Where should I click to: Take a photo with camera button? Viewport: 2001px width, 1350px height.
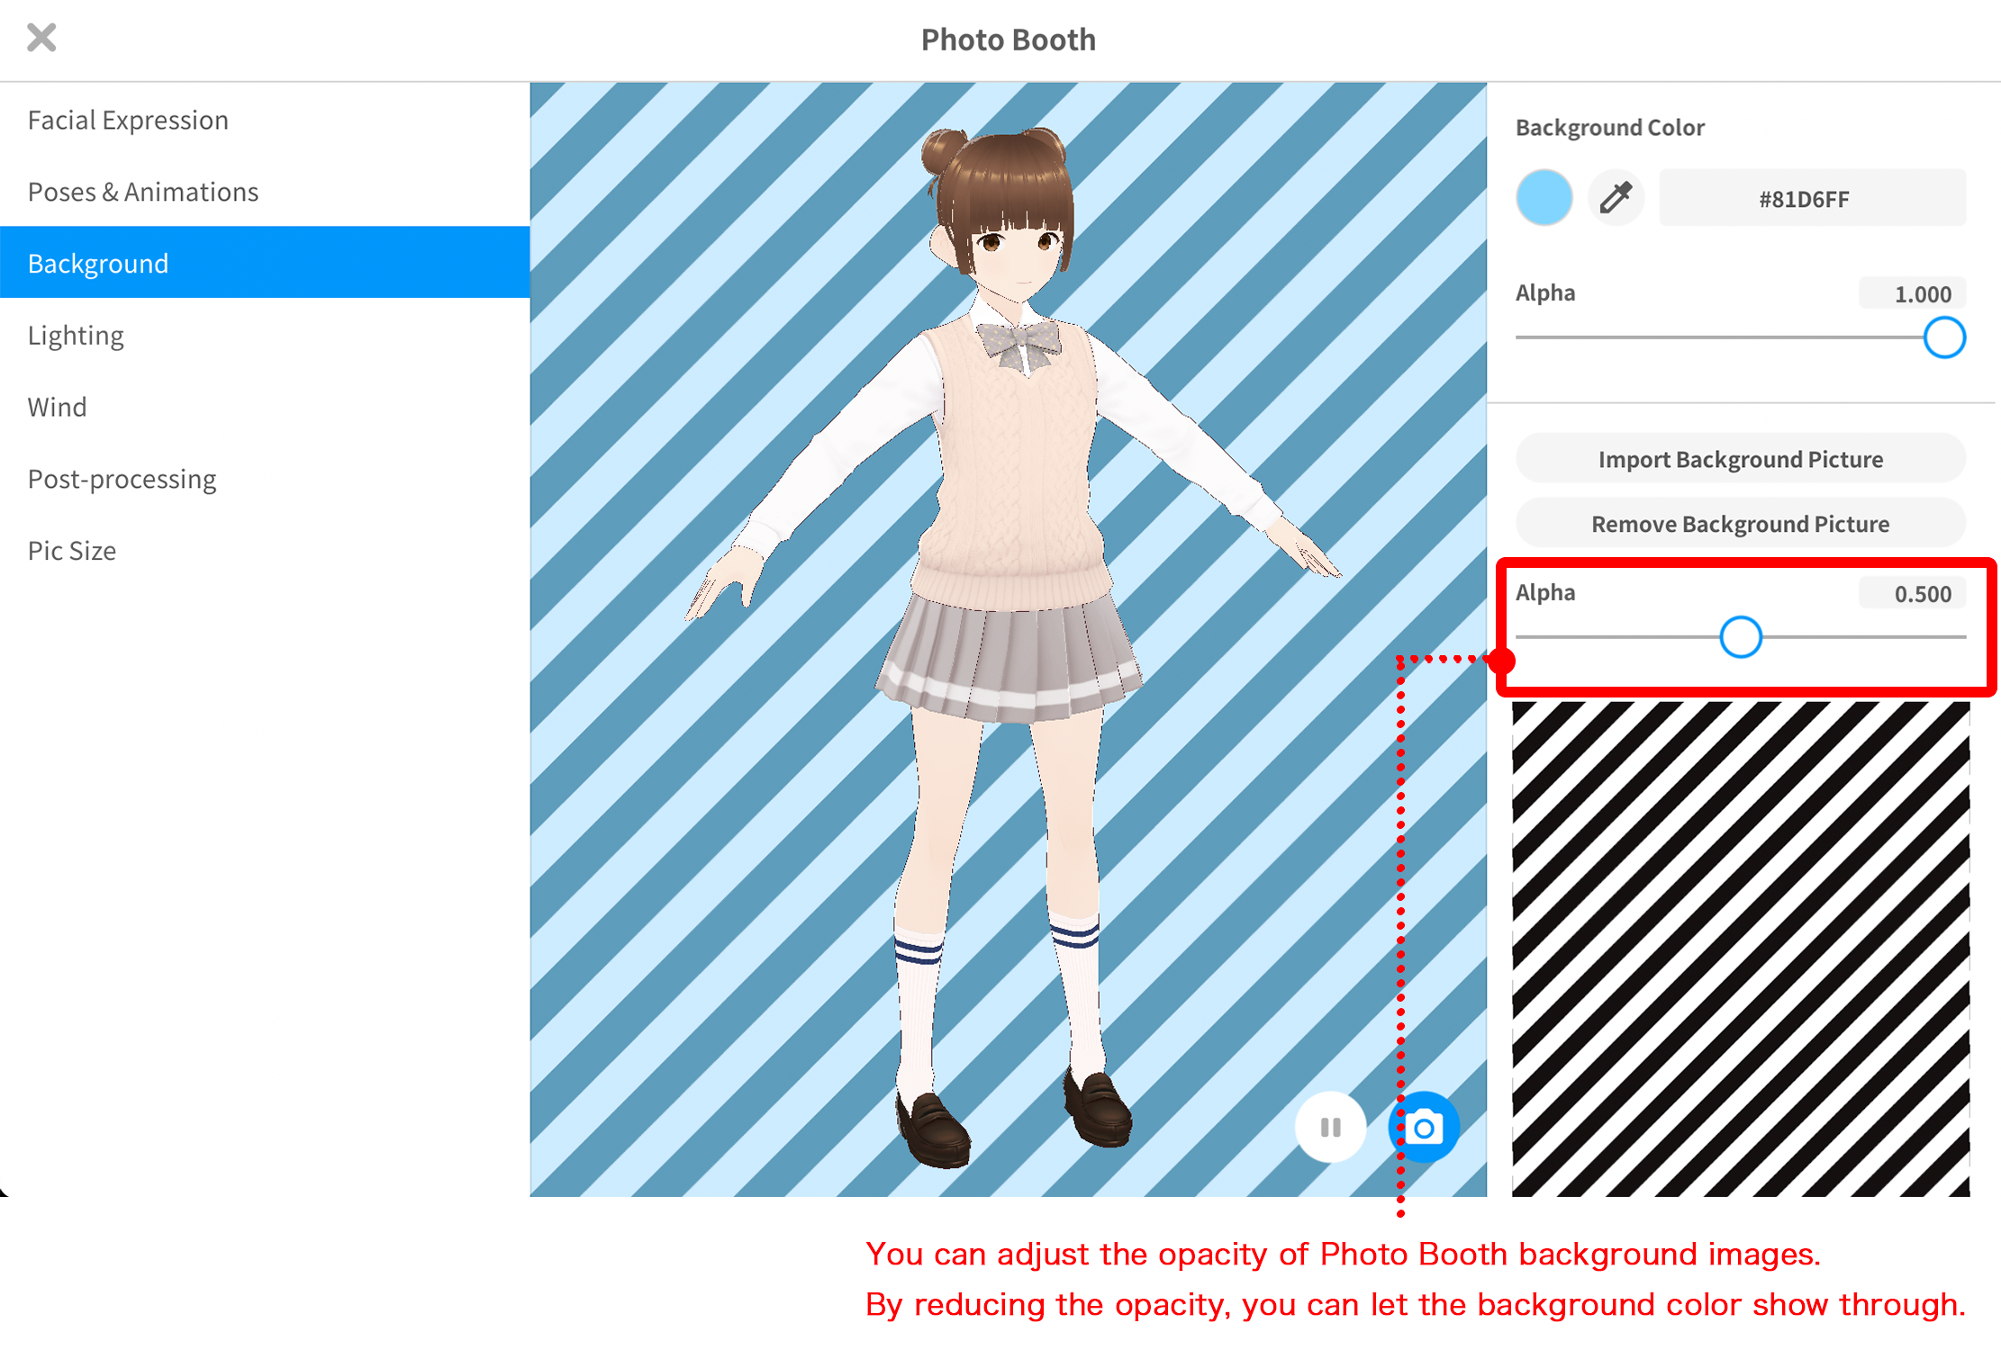1425,1127
